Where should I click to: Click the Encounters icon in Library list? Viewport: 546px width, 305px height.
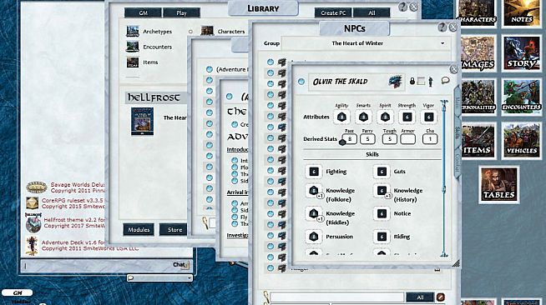click(x=132, y=47)
